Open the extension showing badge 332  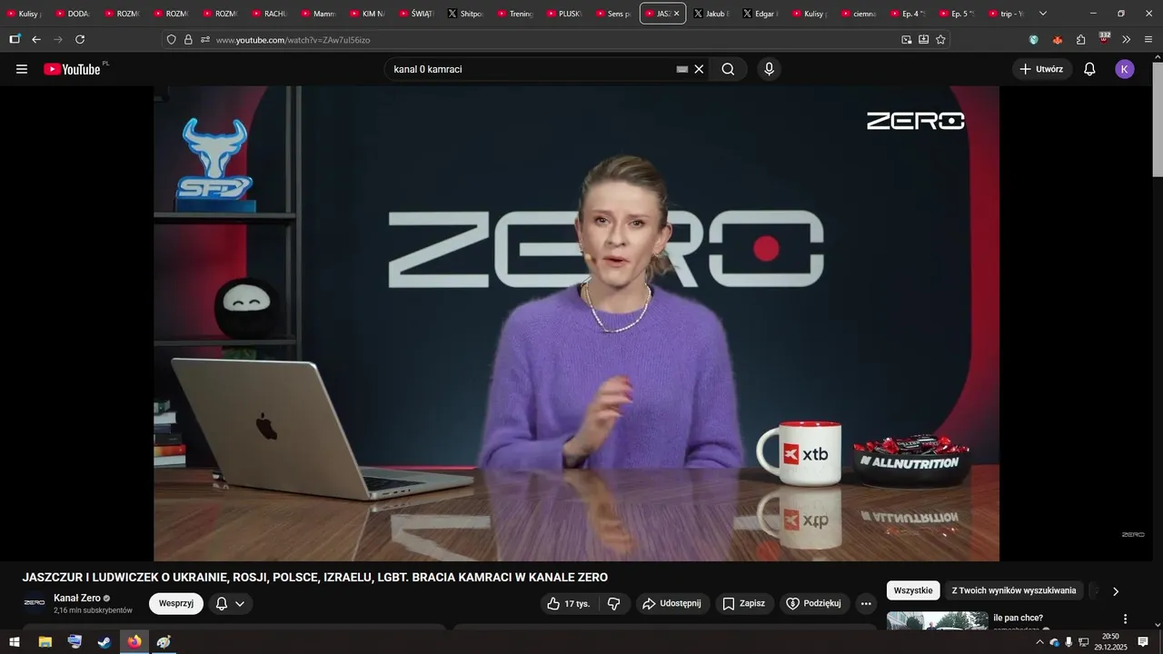click(1104, 38)
